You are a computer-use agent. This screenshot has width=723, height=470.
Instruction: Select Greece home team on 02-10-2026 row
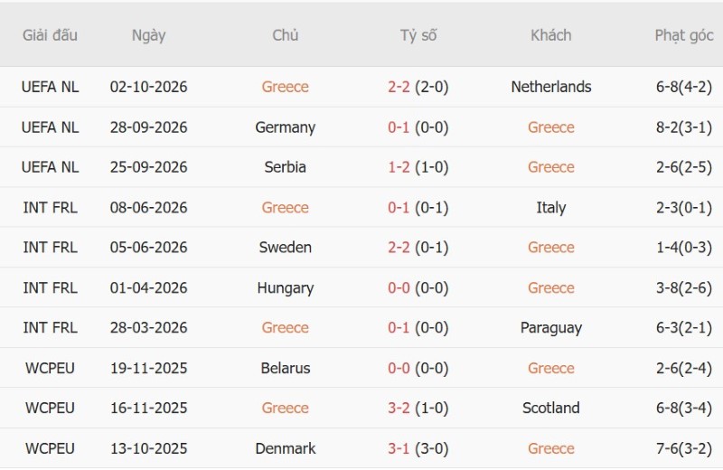click(x=285, y=87)
